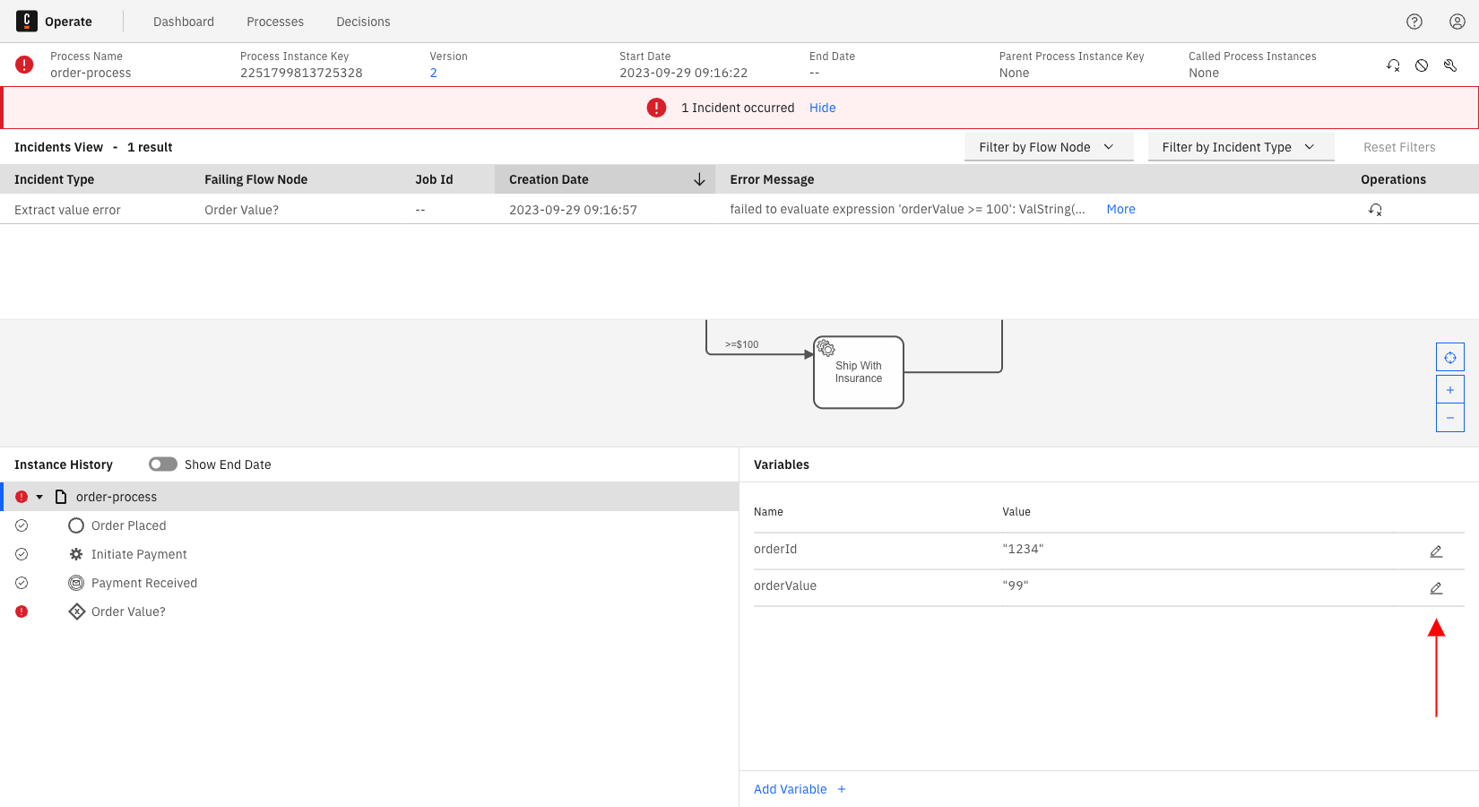Hide the incident banner via Hide link
Image resolution: width=1479 pixels, height=807 pixels.
(x=822, y=108)
